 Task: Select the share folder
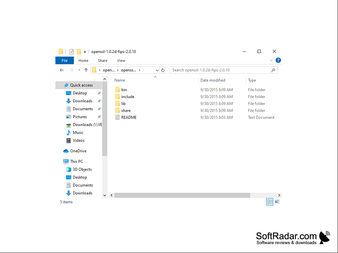(x=126, y=110)
